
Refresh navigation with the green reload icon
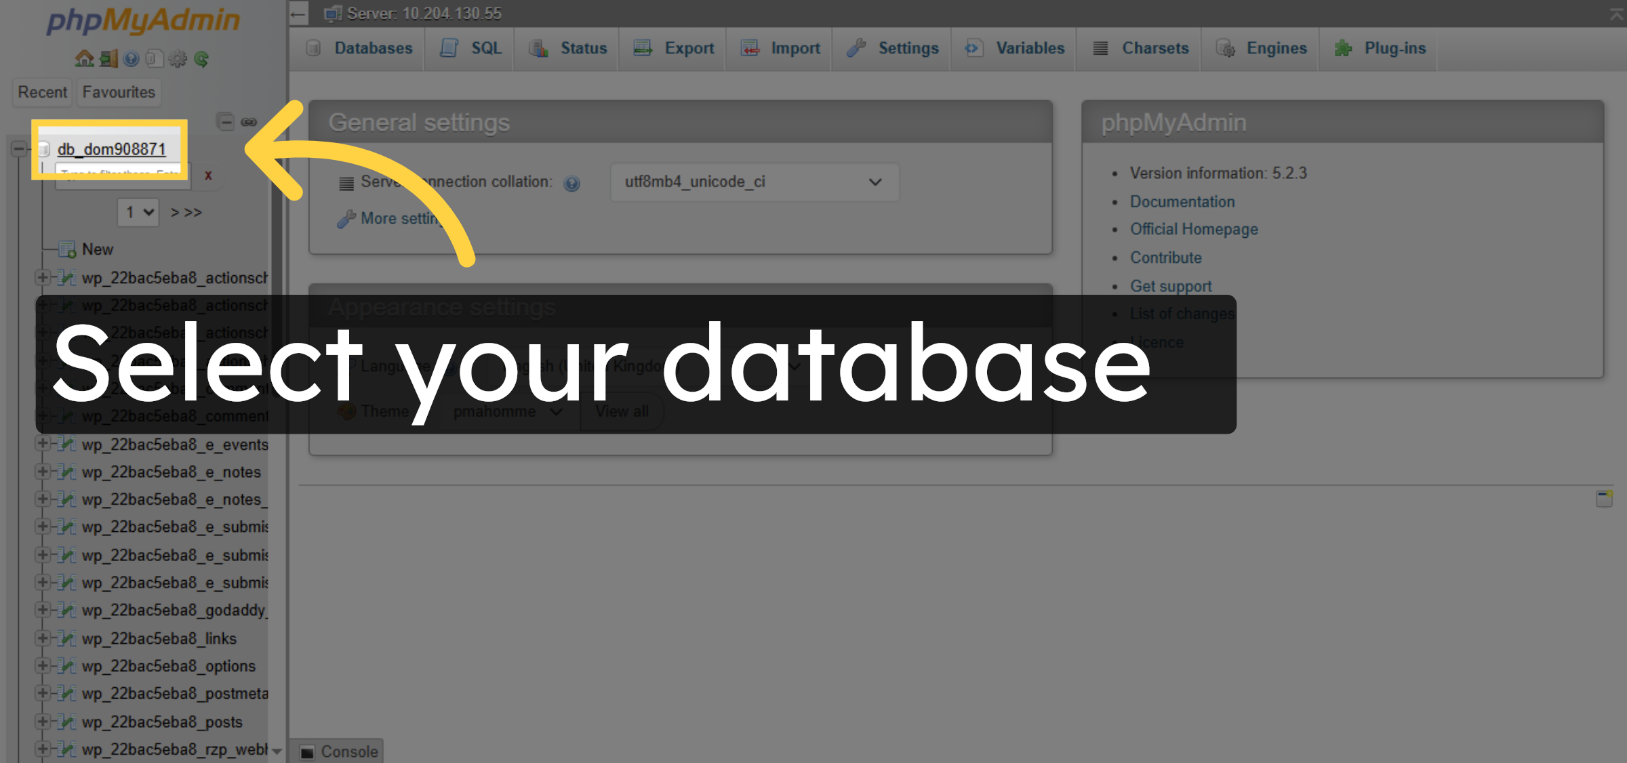201,59
